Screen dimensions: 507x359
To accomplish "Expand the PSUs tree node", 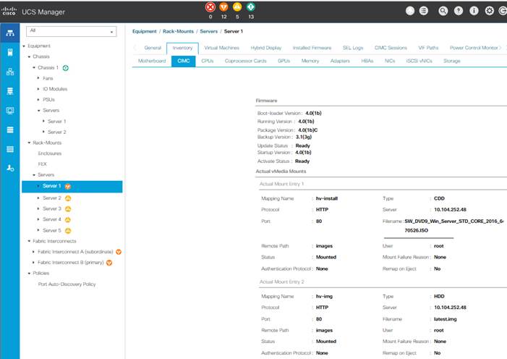I will click(x=38, y=99).
